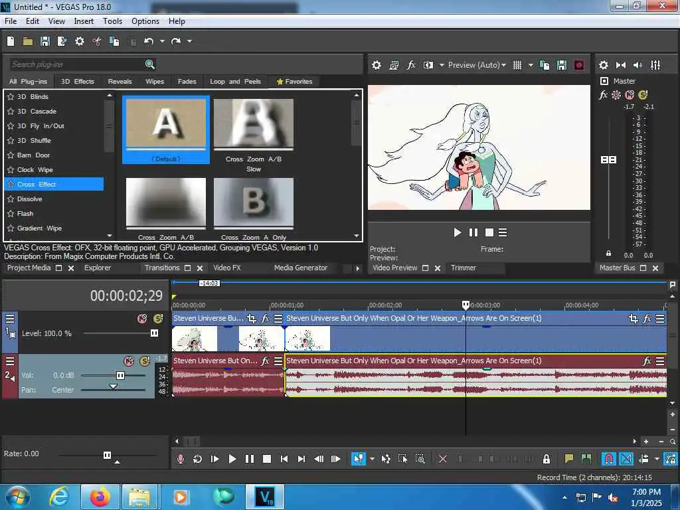The image size is (680, 510).
Task: Open the Redo history dropdown arrow
Action: pos(189,41)
